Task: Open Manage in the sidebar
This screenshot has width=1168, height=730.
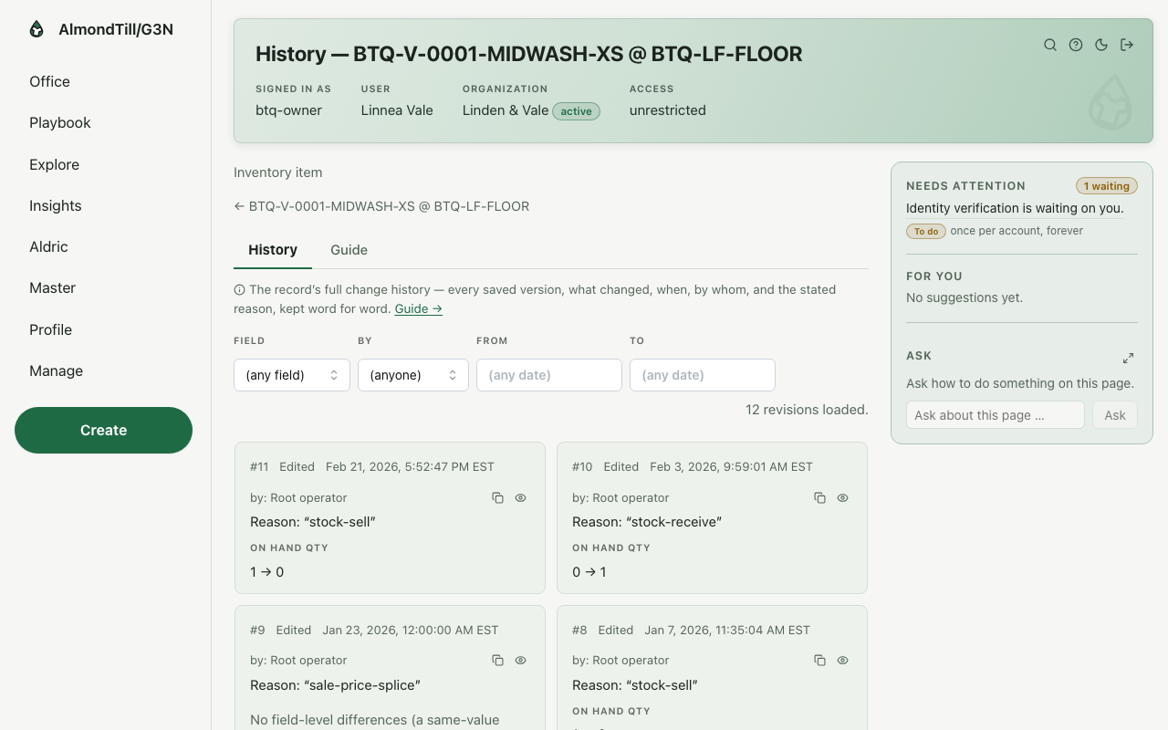Action: [56, 370]
